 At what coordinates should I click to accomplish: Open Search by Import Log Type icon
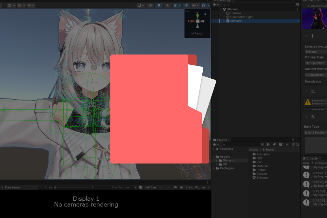(281, 144)
